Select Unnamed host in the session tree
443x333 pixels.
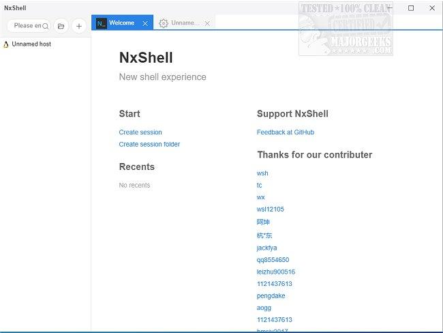coord(31,44)
